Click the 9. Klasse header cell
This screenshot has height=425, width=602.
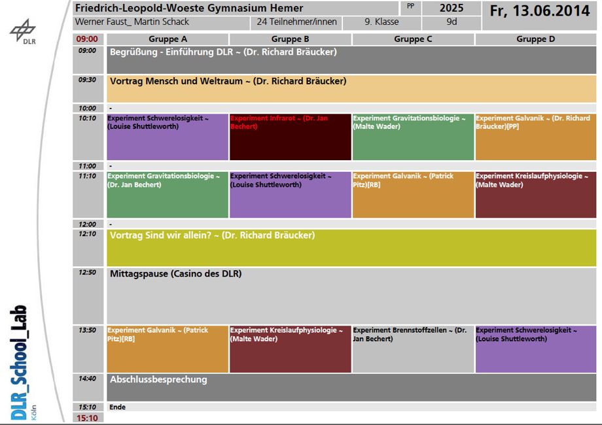point(381,22)
